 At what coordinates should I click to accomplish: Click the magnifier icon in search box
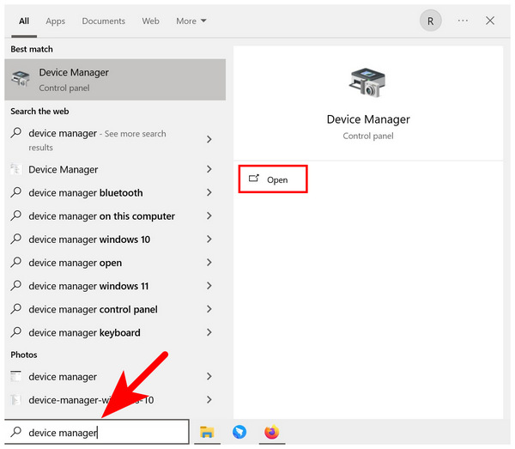(15, 432)
